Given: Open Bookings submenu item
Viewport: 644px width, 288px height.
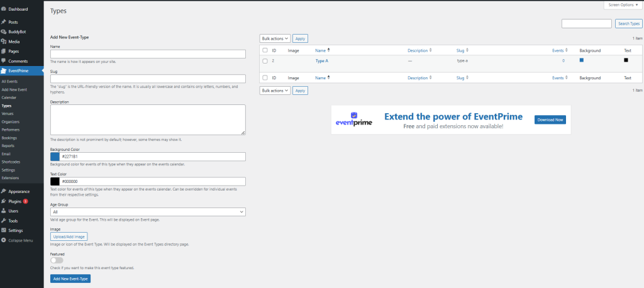Looking at the screenshot, I should [9, 138].
